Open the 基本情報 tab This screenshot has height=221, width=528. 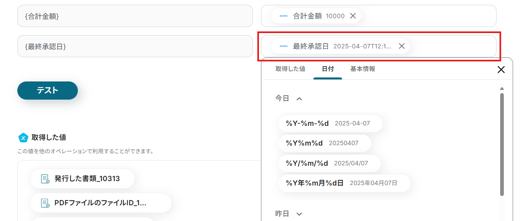tap(363, 69)
